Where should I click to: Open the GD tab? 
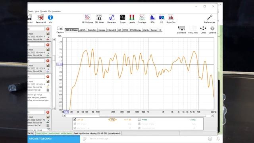point(119,30)
